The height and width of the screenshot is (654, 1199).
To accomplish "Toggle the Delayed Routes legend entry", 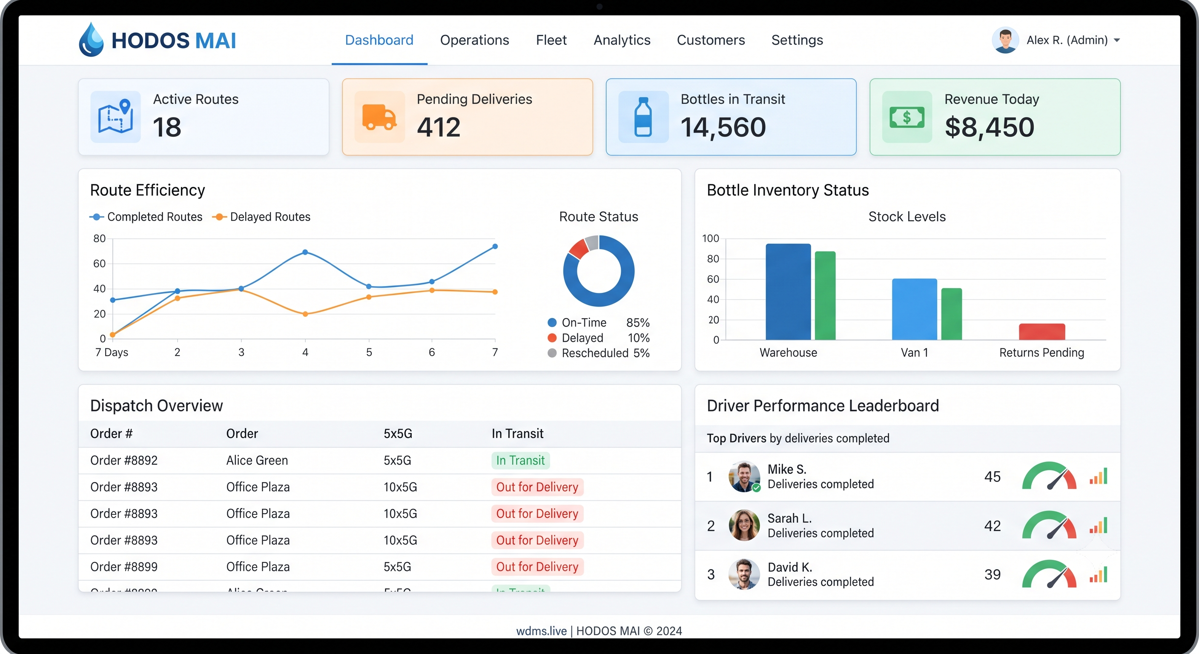I will 261,217.
